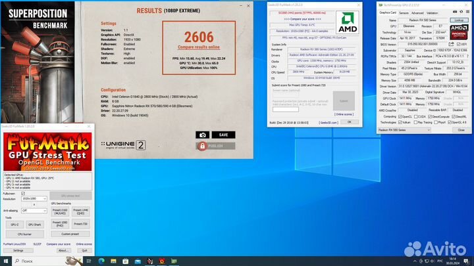Open File Explorer from the taskbar
Viewport: 474px width, 266px height.
pyautogui.click(x=113, y=261)
